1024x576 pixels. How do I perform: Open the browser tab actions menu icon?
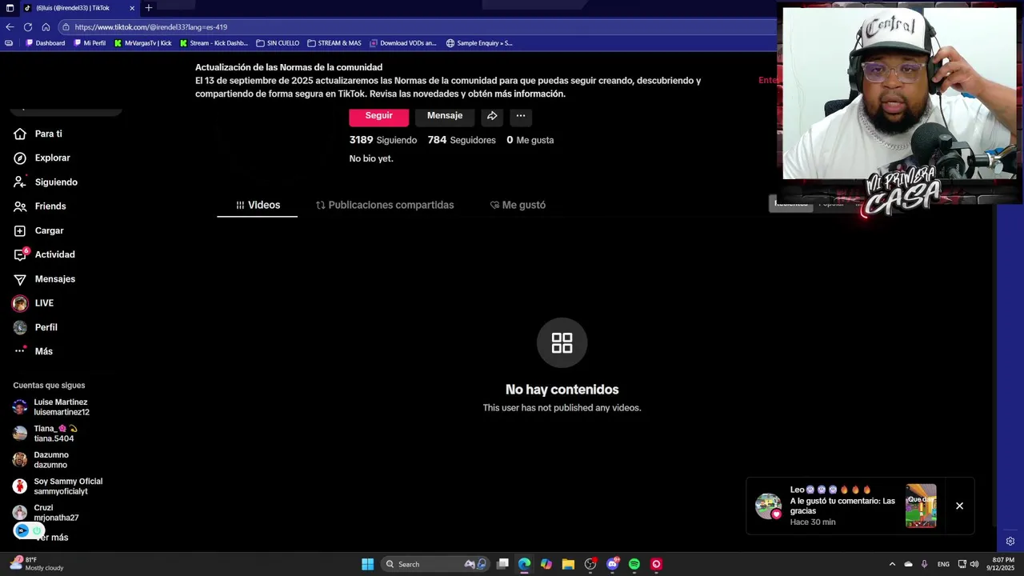[8, 8]
